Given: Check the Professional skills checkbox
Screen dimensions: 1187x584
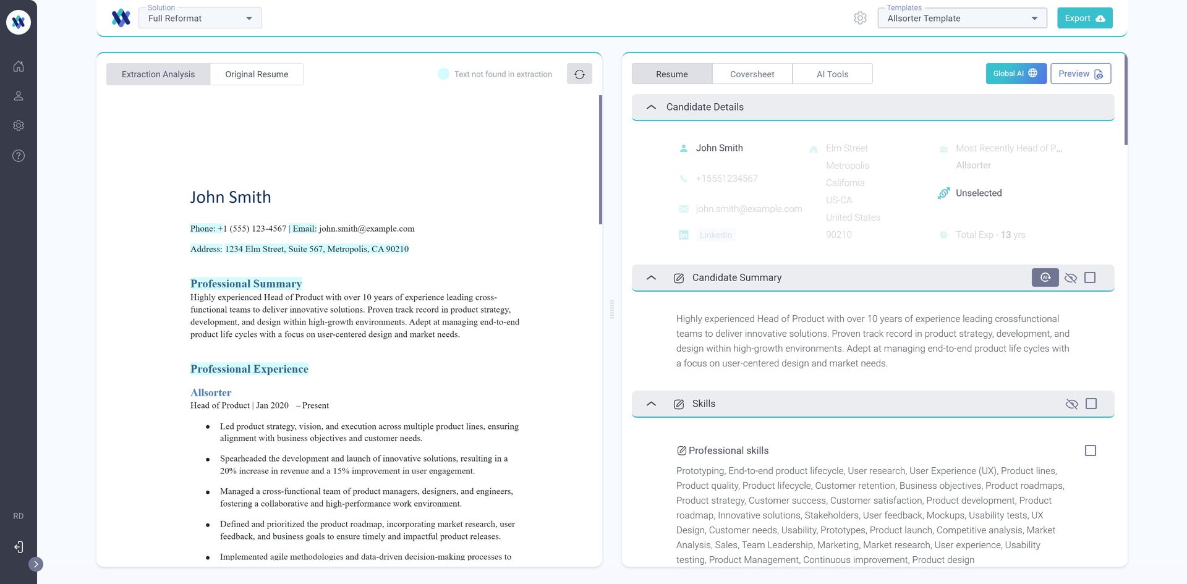Looking at the screenshot, I should pos(1091,451).
